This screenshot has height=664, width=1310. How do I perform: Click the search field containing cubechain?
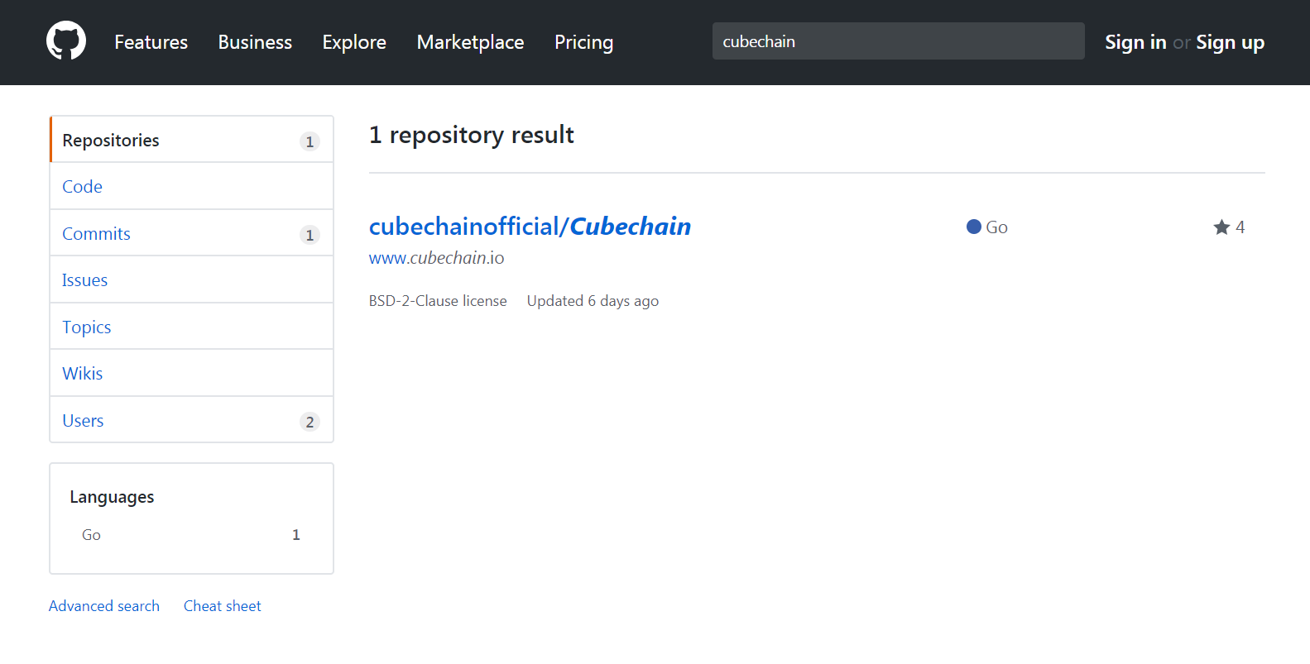click(x=898, y=41)
